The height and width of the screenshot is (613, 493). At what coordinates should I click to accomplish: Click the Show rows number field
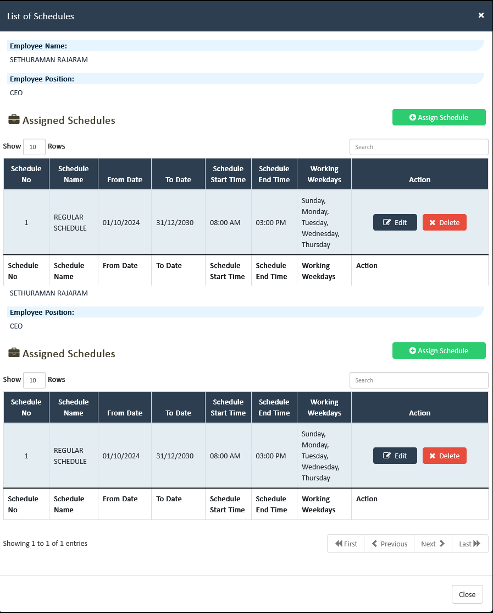coord(34,146)
